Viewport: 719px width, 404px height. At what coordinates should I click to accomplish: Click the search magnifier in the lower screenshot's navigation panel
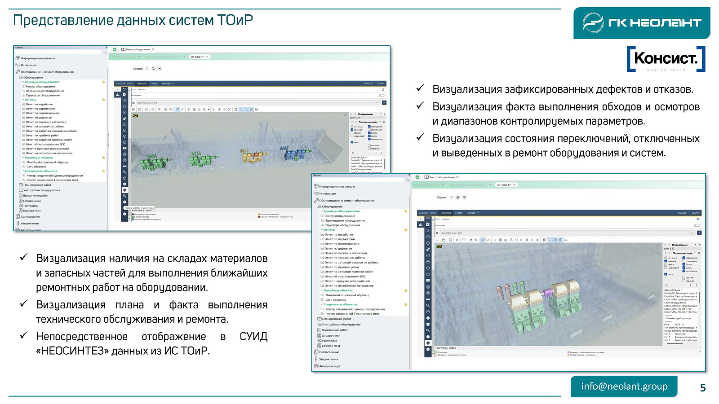coord(408,180)
